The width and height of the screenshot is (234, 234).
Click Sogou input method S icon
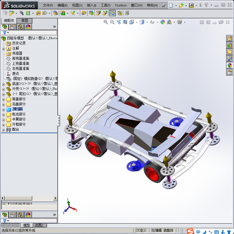[x=191, y=231]
